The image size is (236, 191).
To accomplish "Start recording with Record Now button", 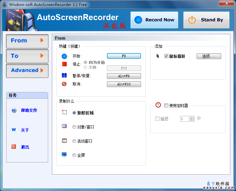I will click(154, 20).
